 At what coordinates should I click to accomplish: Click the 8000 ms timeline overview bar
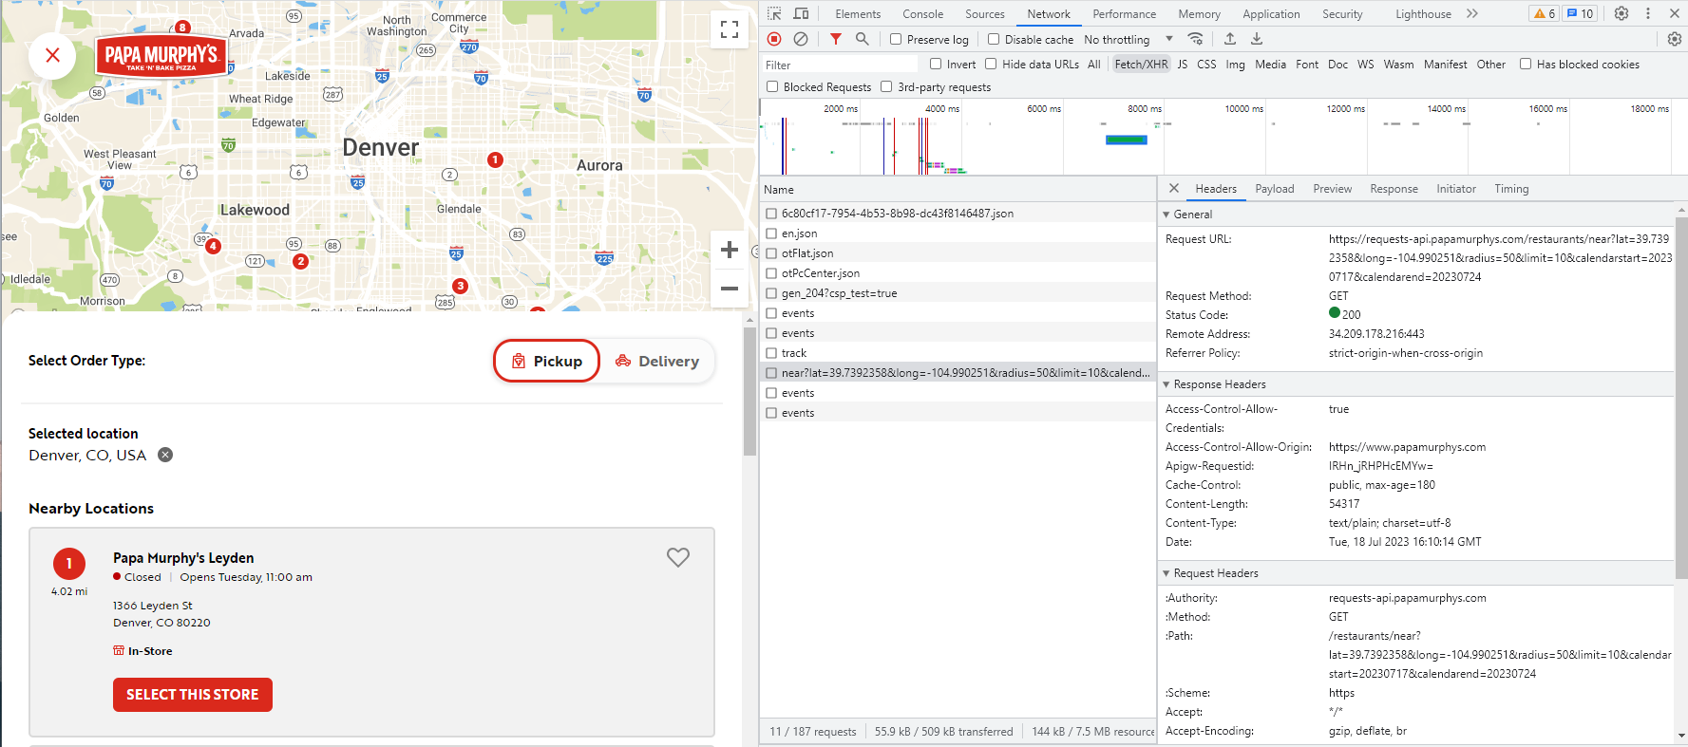pos(1127,140)
